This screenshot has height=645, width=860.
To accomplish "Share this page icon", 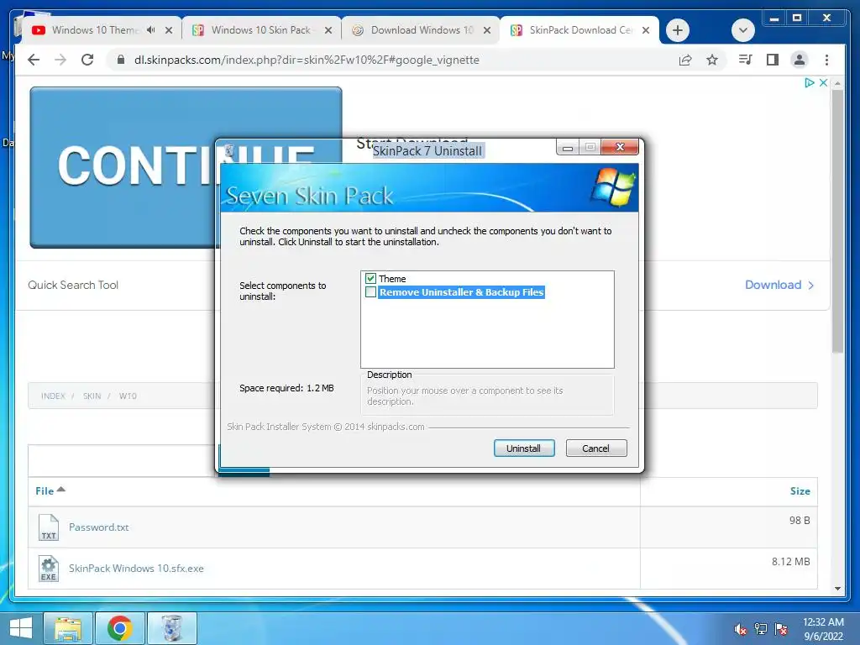I will 685,60.
